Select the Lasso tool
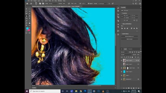The height and width of the screenshot is (93, 166). [x=26, y=11]
